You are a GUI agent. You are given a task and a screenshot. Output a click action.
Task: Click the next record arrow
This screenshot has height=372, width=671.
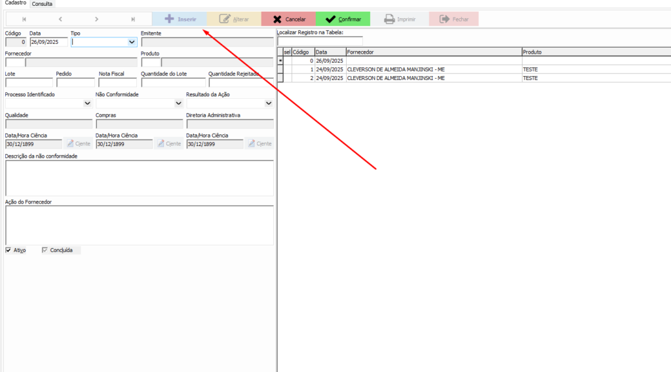[x=97, y=20]
